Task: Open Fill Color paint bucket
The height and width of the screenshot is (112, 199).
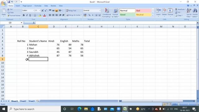Action: pyautogui.click(x=40, y=15)
